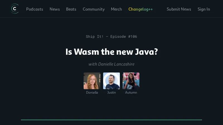Select Community in the navigation bar
The height and width of the screenshot is (125, 223).
(x=94, y=9)
